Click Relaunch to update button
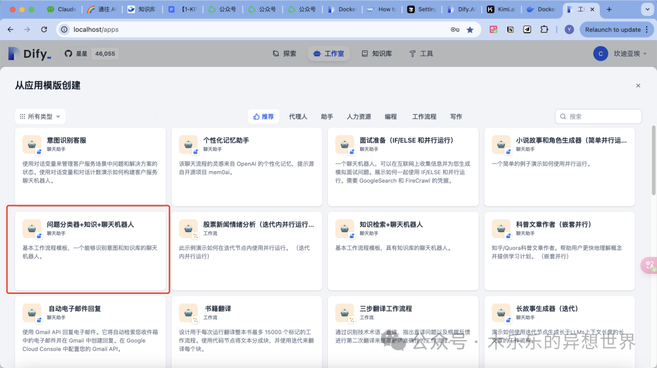Screen dimensions: 657x368 tap(613, 29)
